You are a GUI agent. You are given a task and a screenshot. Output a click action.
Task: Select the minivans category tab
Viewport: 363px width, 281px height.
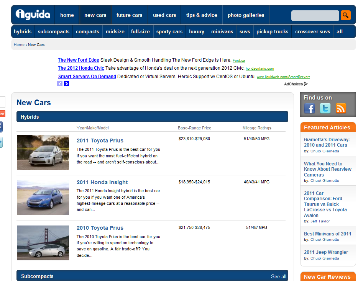(x=222, y=32)
